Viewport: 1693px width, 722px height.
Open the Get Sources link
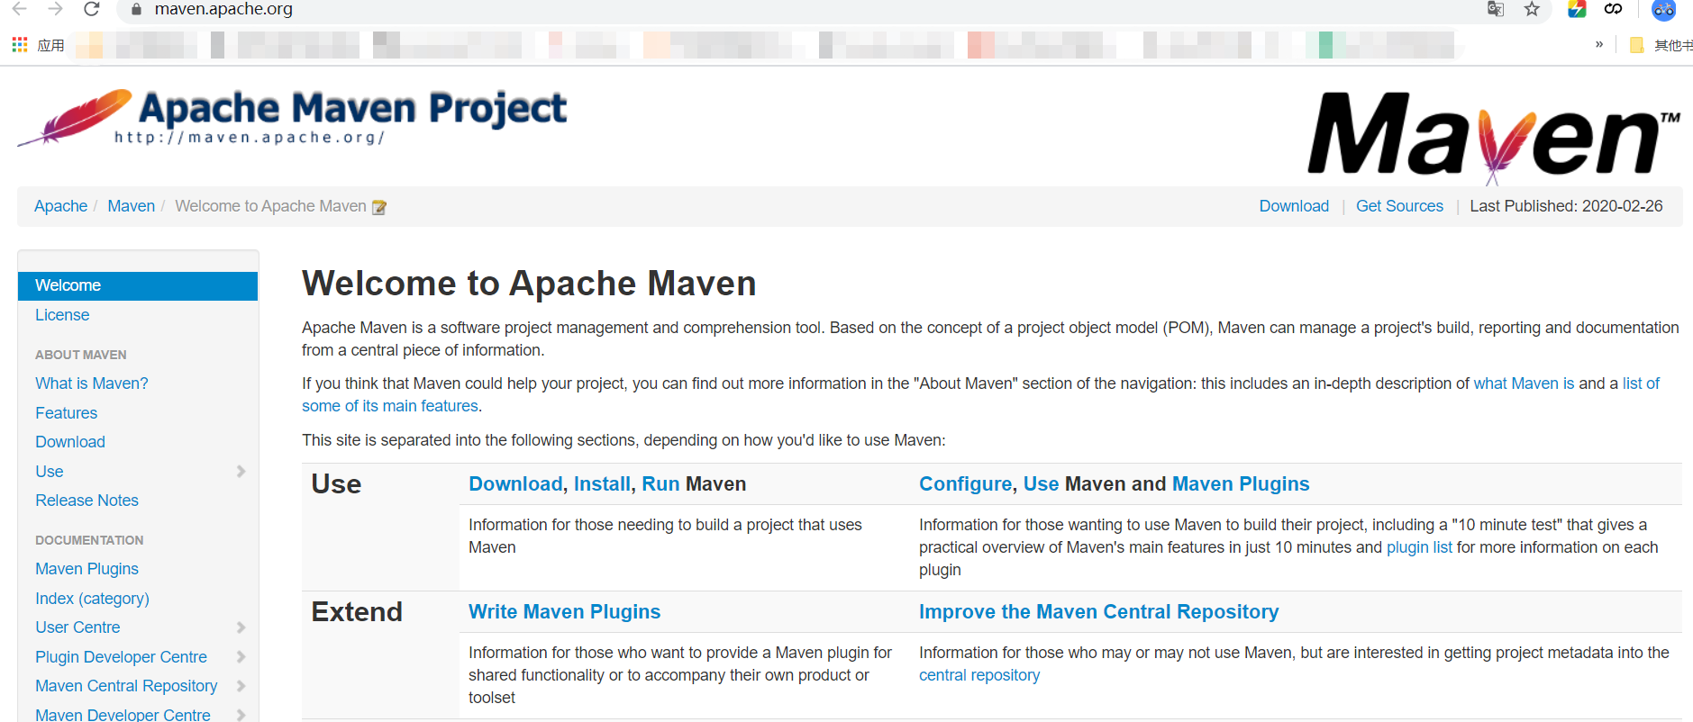1399,206
